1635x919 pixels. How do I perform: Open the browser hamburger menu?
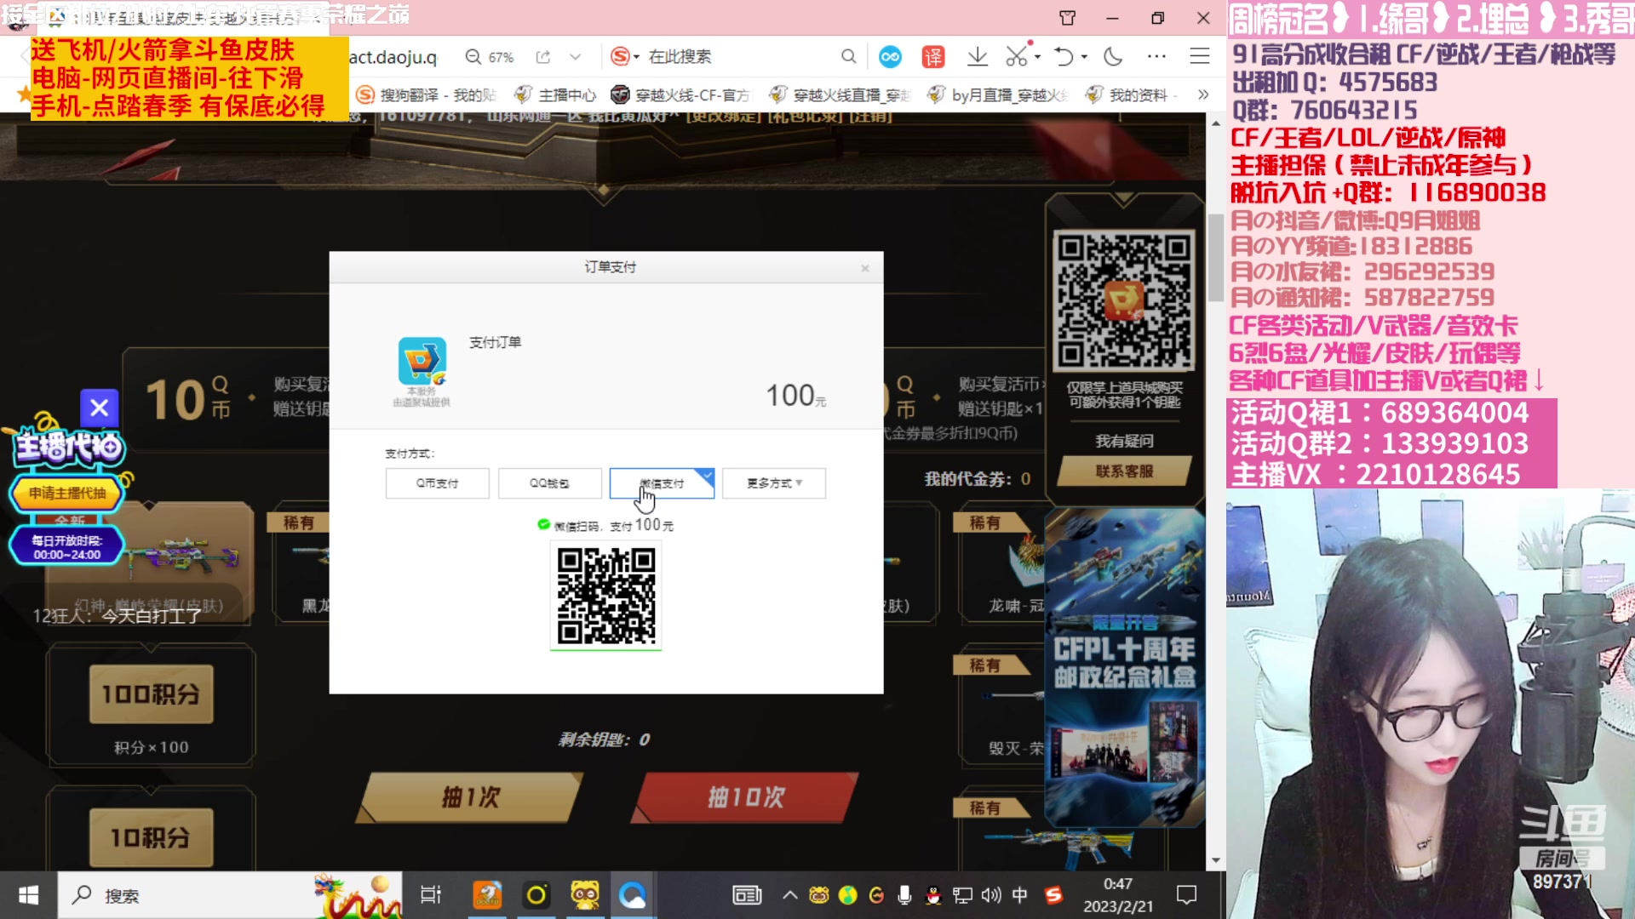[x=1200, y=57]
